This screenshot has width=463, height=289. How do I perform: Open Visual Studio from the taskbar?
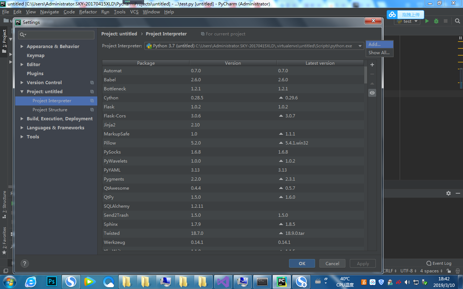click(x=222, y=281)
